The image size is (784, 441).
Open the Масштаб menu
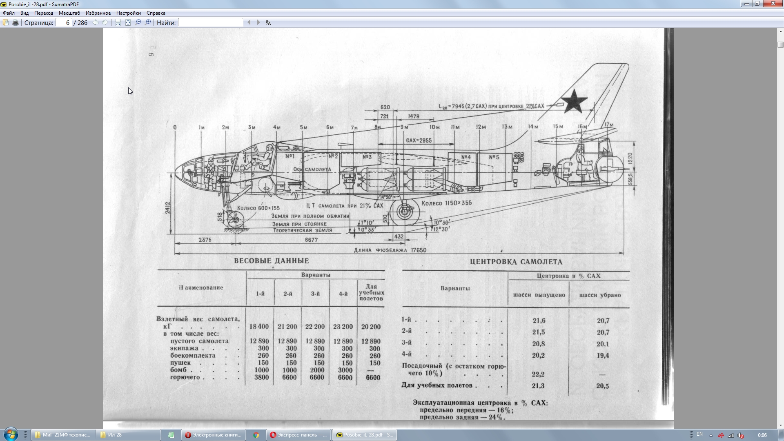point(69,13)
